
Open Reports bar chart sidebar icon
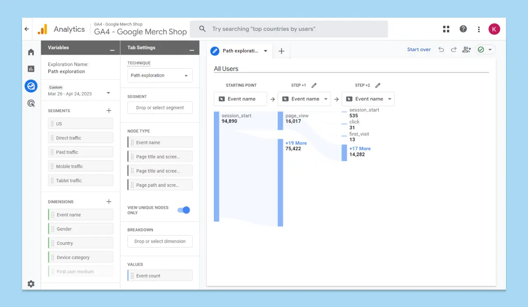click(x=31, y=69)
